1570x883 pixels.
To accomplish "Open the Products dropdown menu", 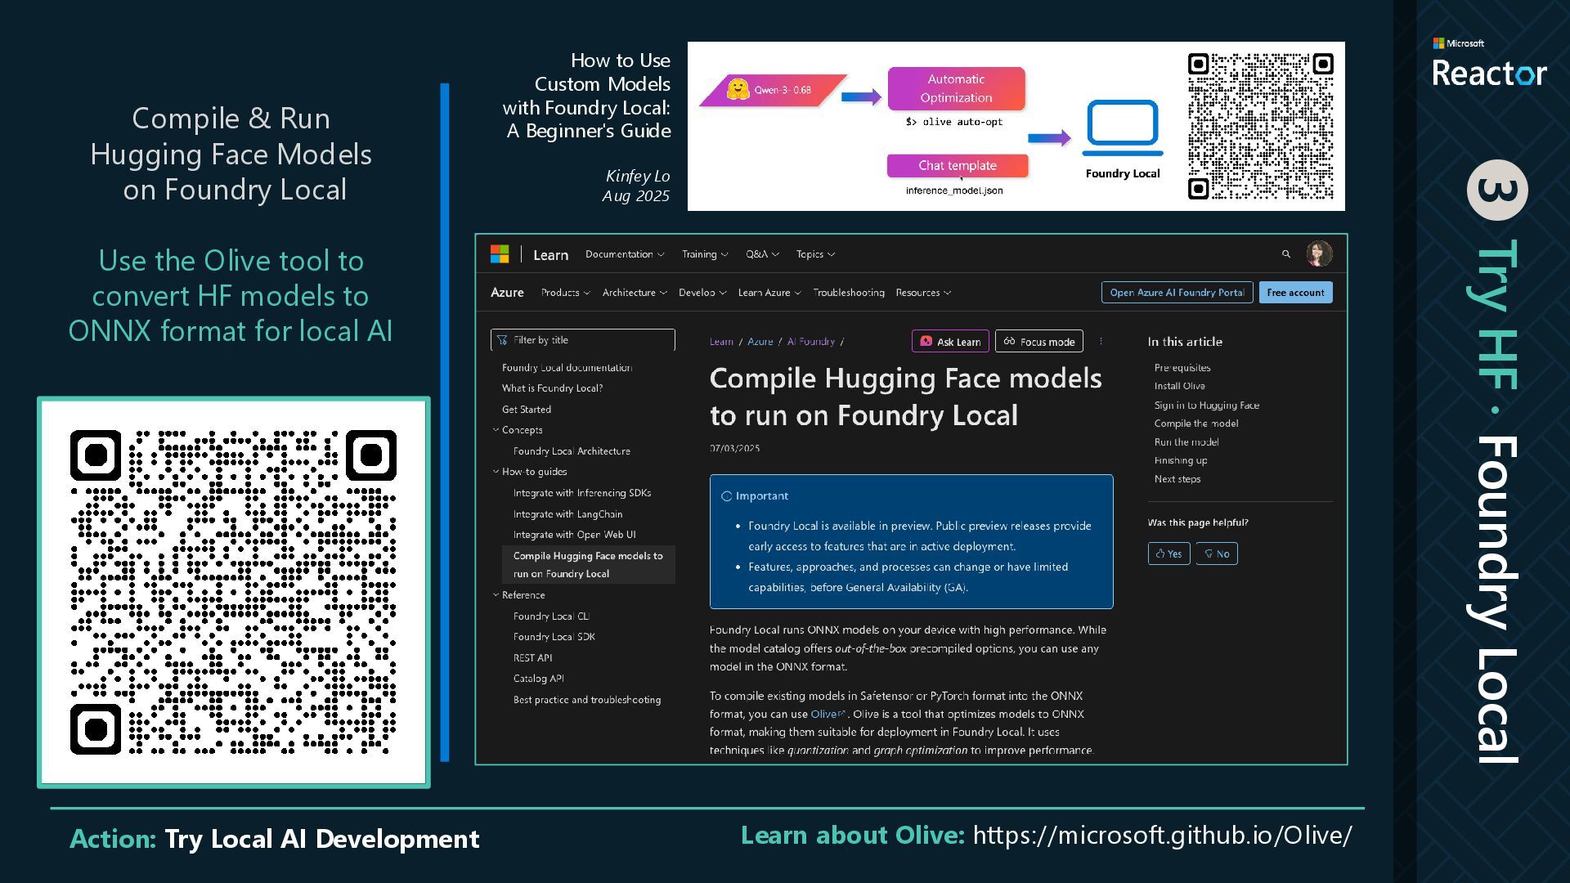I will tap(565, 293).
